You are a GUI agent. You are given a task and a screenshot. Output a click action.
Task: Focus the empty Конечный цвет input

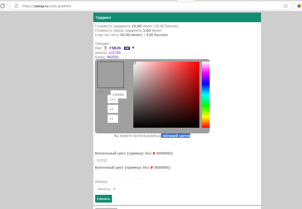[x=118, y=174]
